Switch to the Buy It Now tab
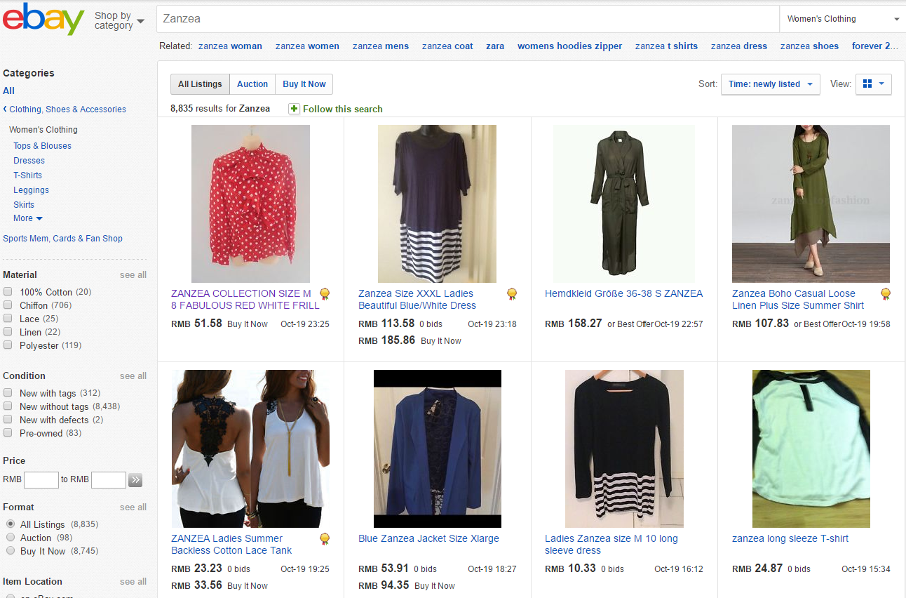The width and height of the screenshot is (906, 598). pos(304,84)
